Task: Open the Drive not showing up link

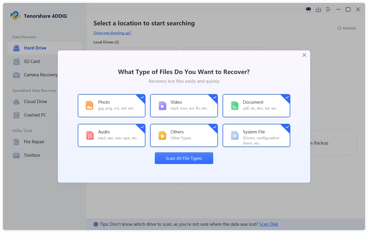Action: (112, 33)
